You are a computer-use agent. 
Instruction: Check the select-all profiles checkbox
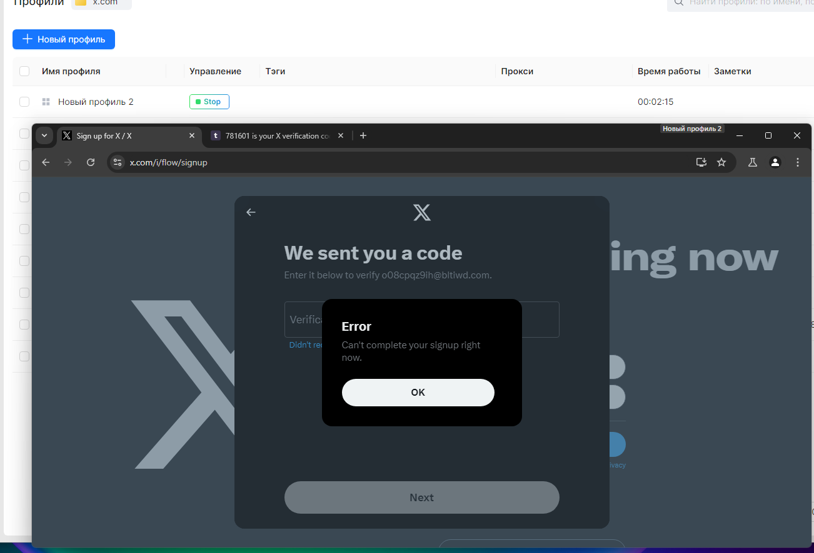24,71
